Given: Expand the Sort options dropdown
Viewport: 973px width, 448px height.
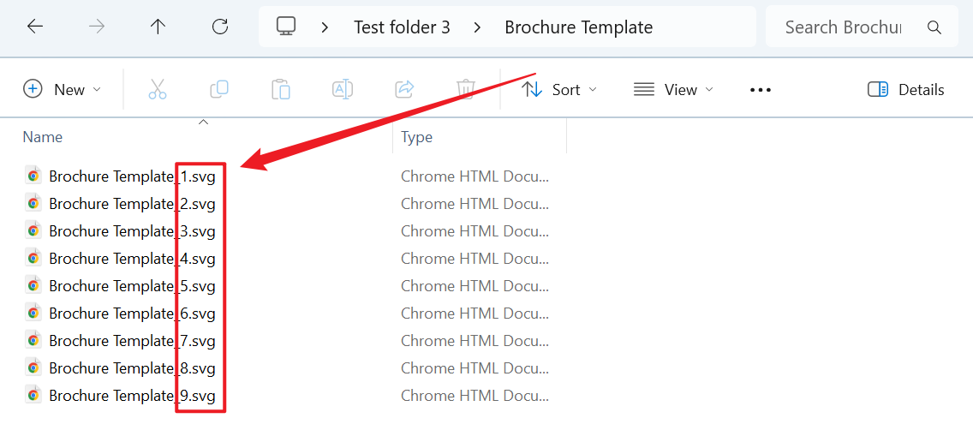Looking at the screenshot, I should coord(559,89).
